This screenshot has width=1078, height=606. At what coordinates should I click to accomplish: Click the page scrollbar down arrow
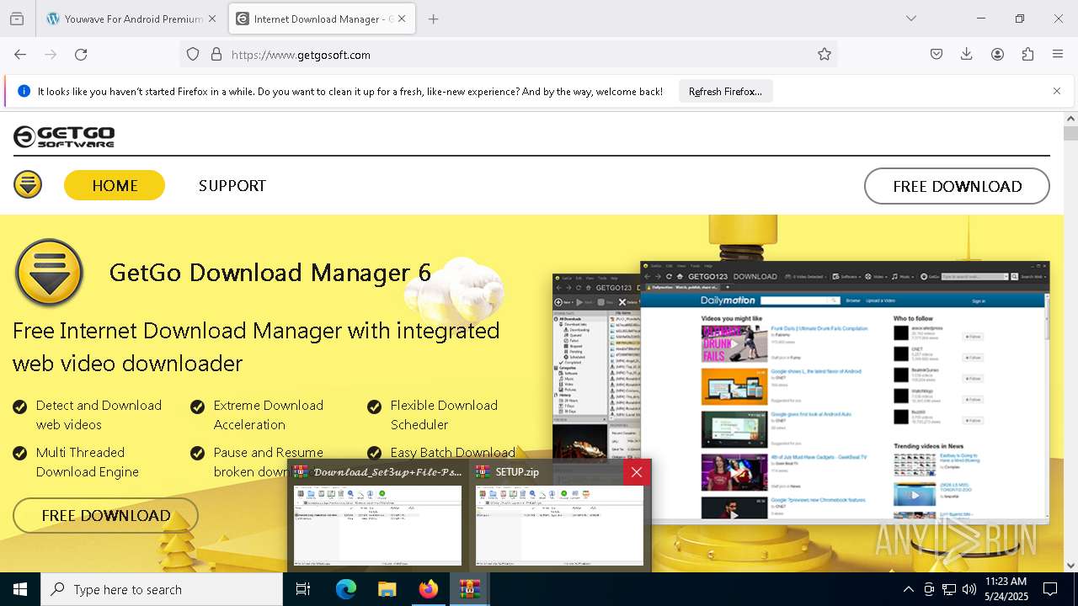[x=1070, y=565]
